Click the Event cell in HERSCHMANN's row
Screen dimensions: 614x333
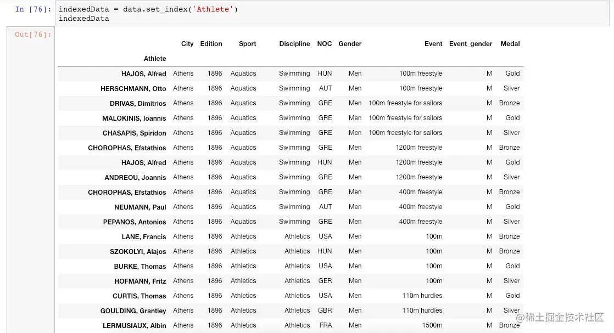pyautogui.click(x=421, y=88)
